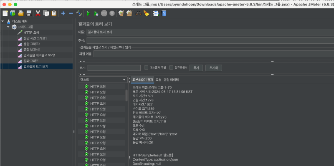
Task: Click the Toggle enable/disable icon
Action: pos(79,13)
